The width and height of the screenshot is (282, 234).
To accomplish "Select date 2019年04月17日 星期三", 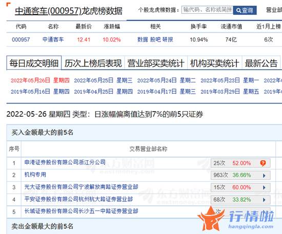I will [x=167, y=92].
